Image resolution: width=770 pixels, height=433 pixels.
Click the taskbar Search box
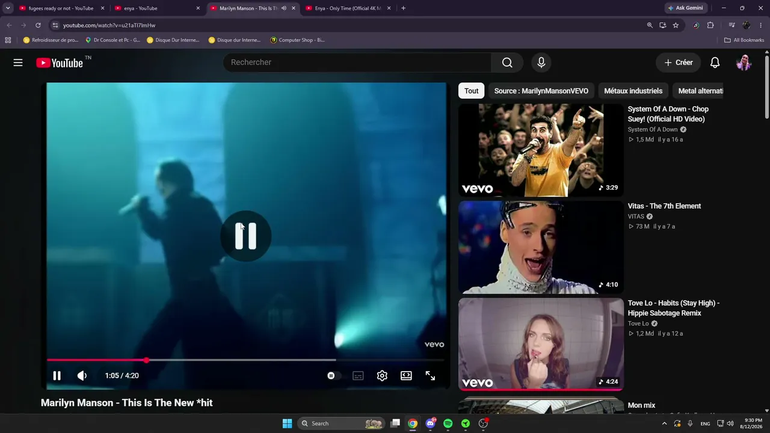[340, 423]
